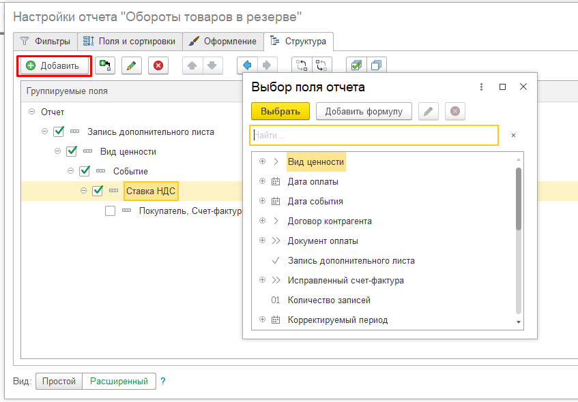This screenshot has width=578, height=402.
Task: Open the dialog's three-dot more menu
Action: tap(481, 87)
